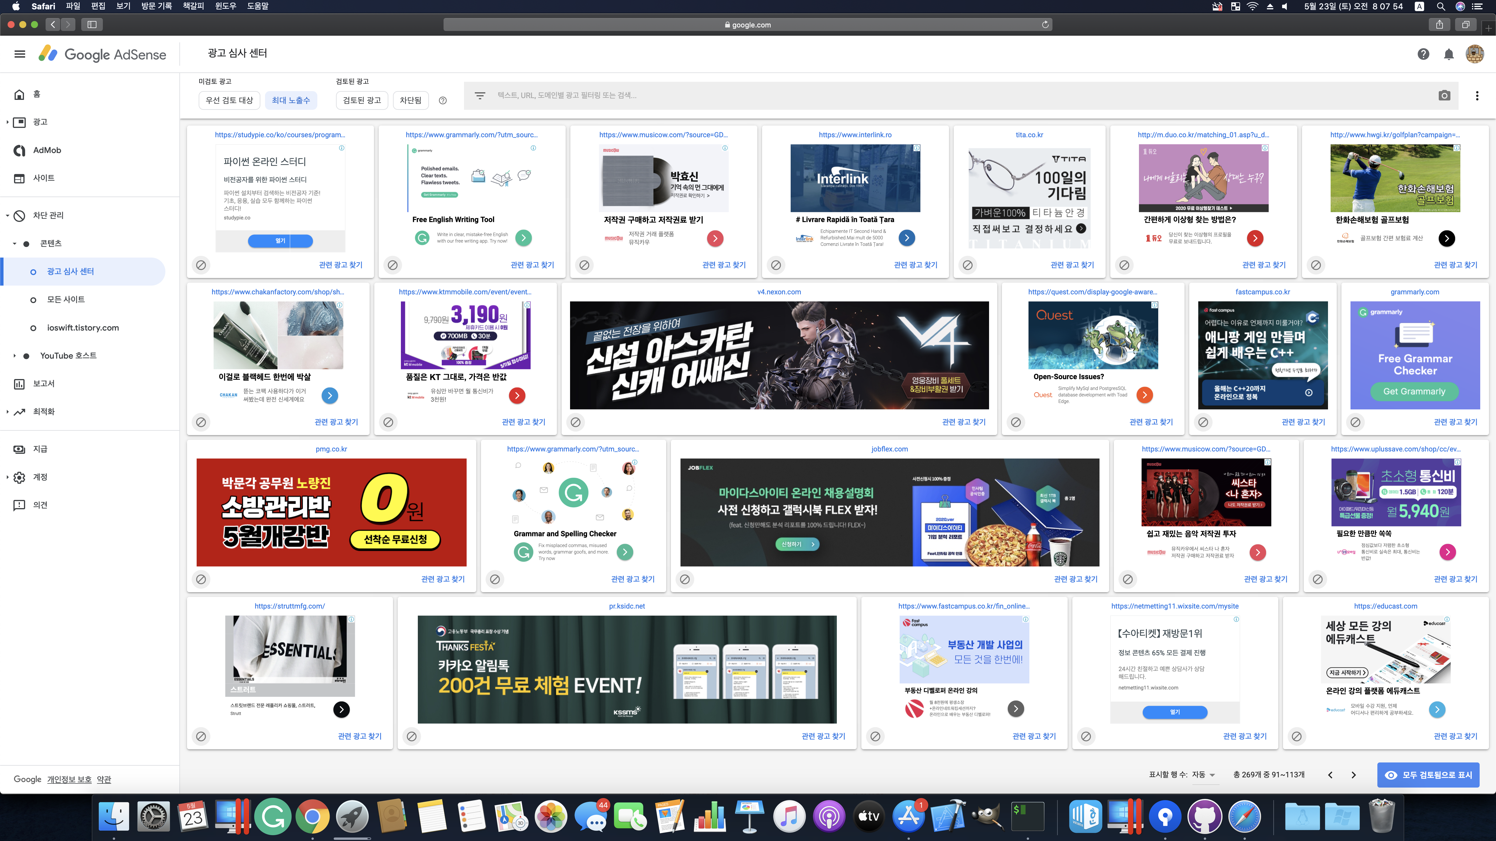Expand the YouTube 호스트 sidebar item
This screenshot has width=1496, height=841.
68,356
